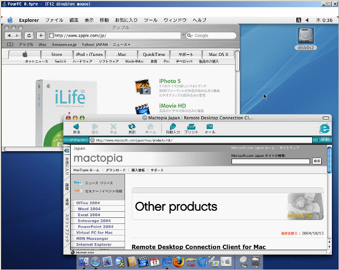Image resolution: width=339 pixels, height=270 pixels.
Task: Open iCab browser from the Dock
Action: 190,262
